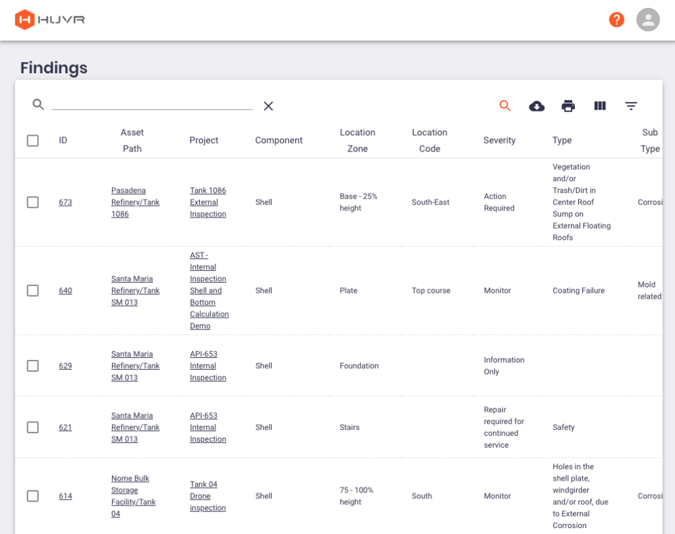Open the filter options icon

point(631,105)
